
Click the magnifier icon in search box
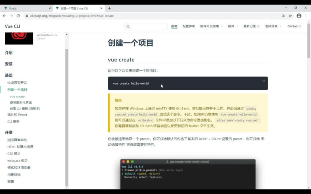click(x=128, y=27)
